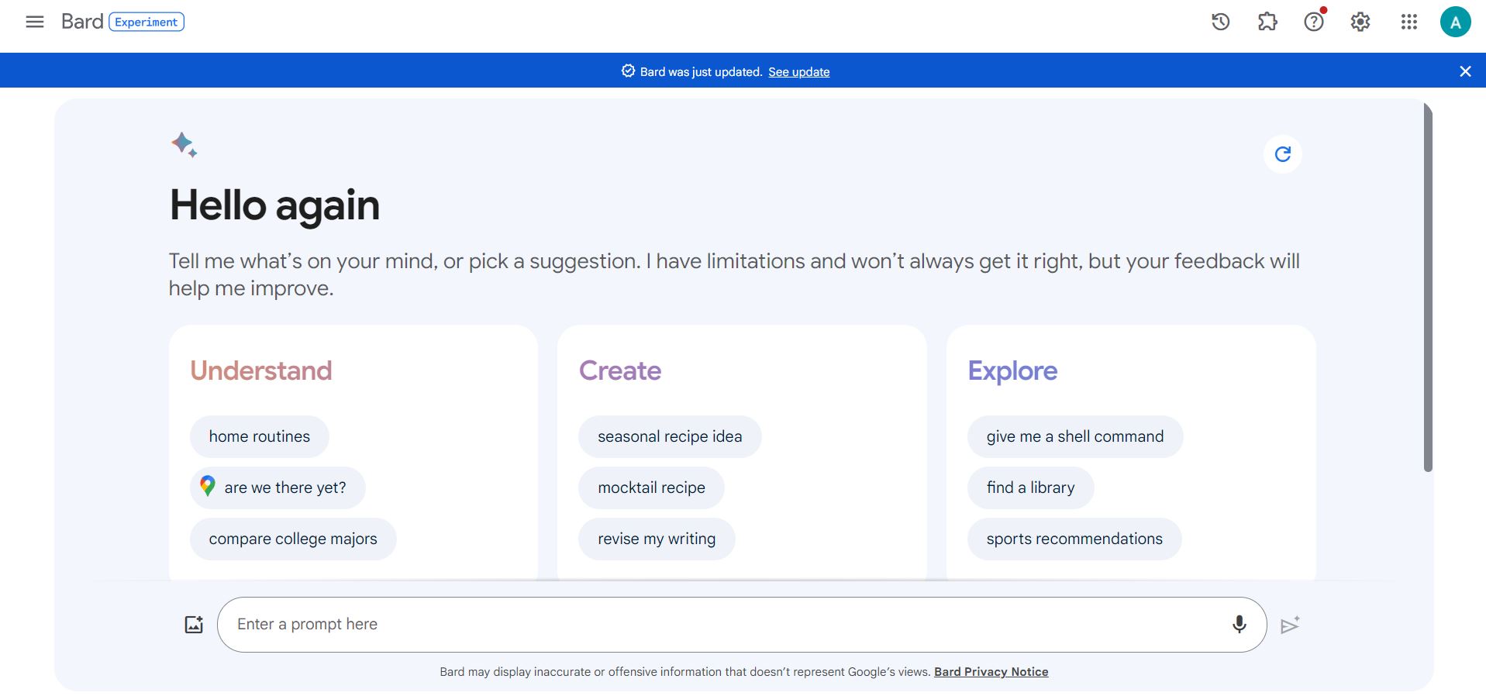Click the Bard title text
1486x696 pixels.
coord(82,22)
